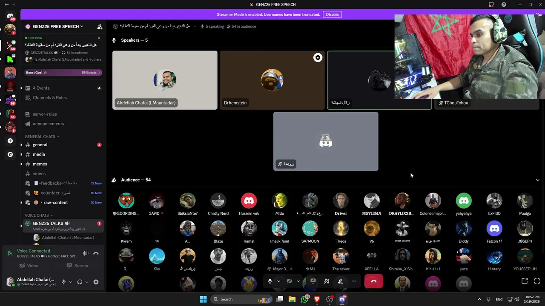Open microphone input options arrow in user panel
The width and height of the screenshot is (545, 306).
(71, 282)
